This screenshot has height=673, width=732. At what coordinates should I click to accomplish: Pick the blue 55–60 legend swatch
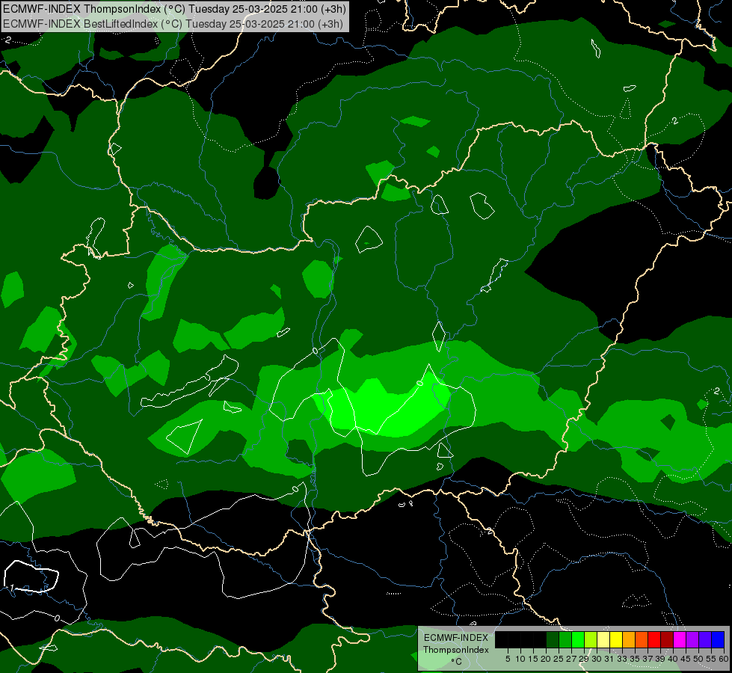coord(718,639)
